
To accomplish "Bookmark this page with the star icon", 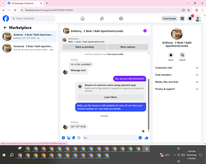I will click(x=189, y=10).
